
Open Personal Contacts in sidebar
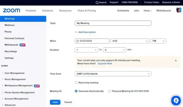click(14, 38)
